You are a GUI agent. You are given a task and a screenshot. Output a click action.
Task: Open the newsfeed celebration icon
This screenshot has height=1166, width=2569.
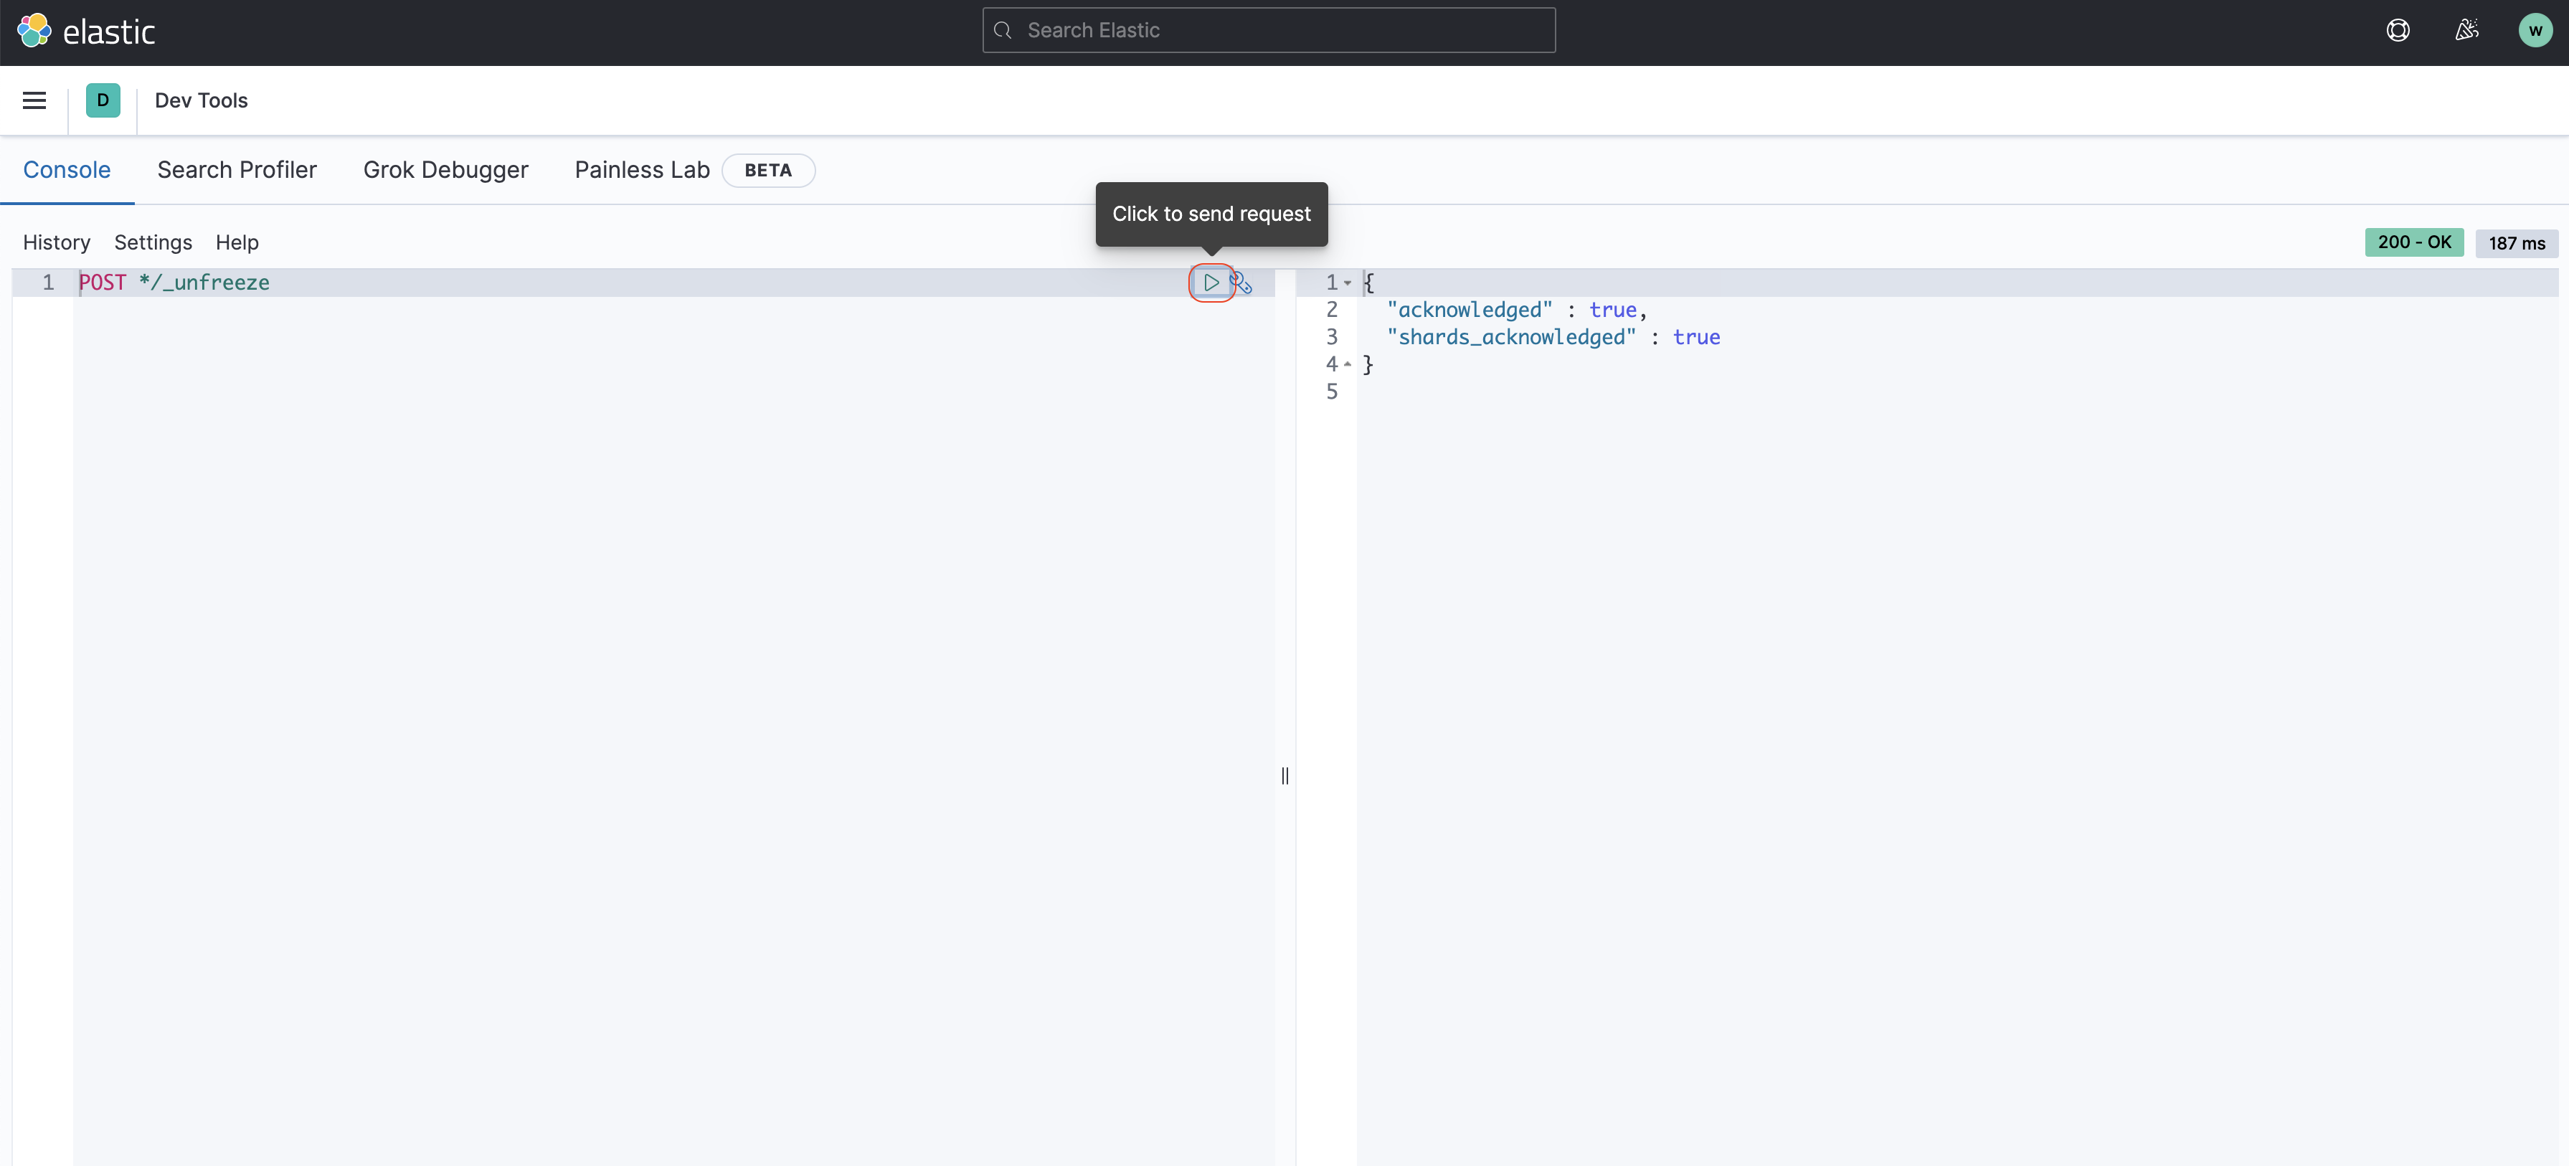pyautogui.click(x=2466, y=30)
